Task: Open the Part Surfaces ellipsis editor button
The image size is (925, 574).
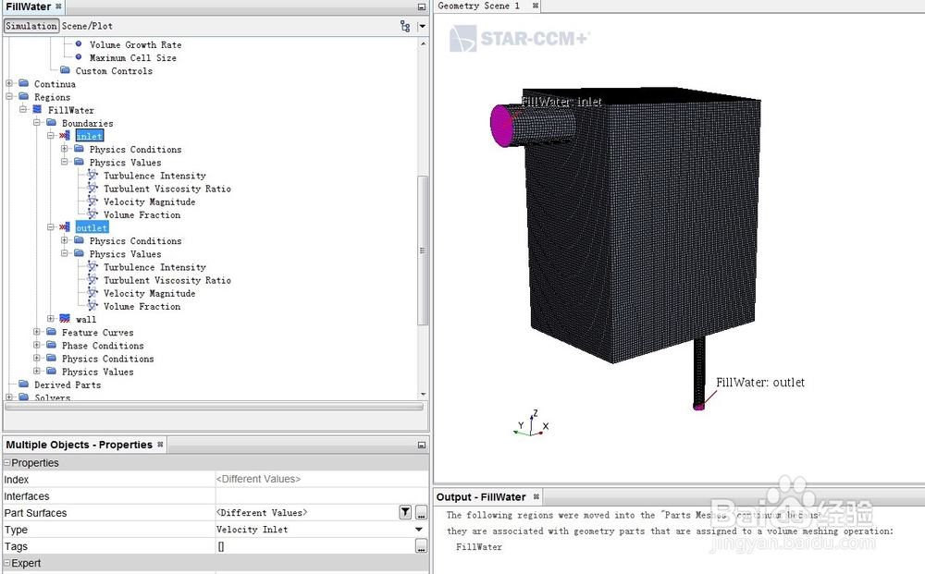Action: click(x=421, y=512)
